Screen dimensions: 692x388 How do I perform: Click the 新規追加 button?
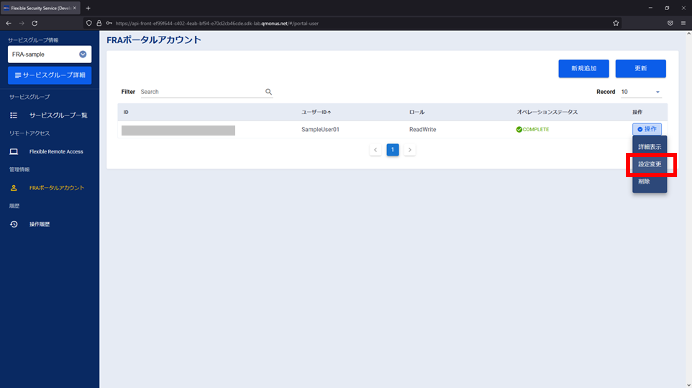pyautogui.click(x=583, y=69)
